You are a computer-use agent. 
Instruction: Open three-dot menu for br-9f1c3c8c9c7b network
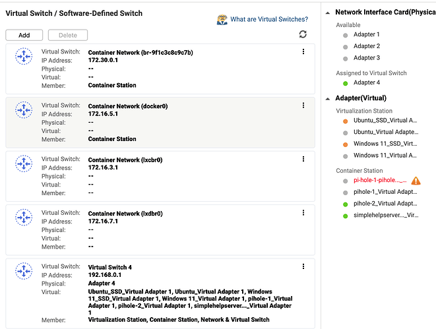pos(303,51)
